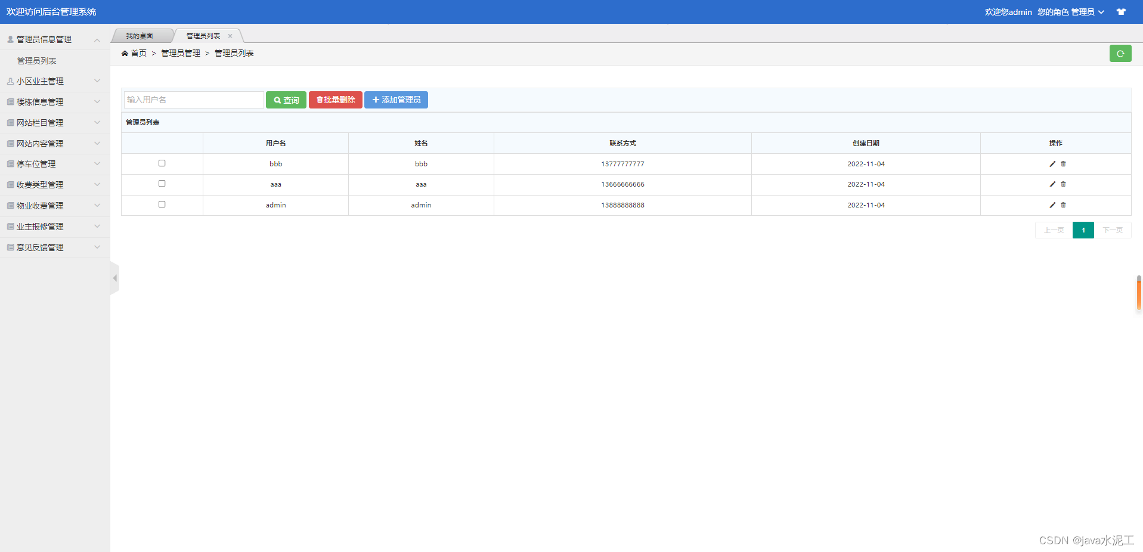Expand the 网站内容管理 menu chevron
The image size is (1143, 552).
pos(97,144)
